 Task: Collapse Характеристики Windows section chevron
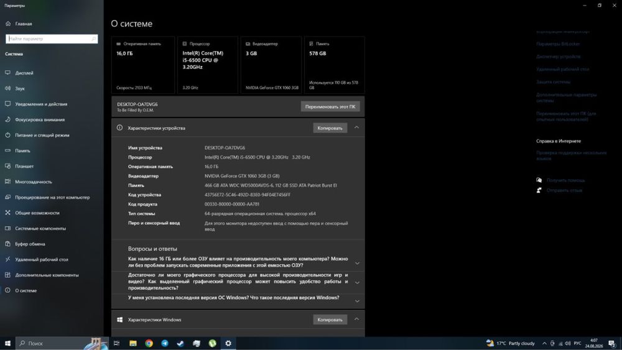click(x=356, y=319)
